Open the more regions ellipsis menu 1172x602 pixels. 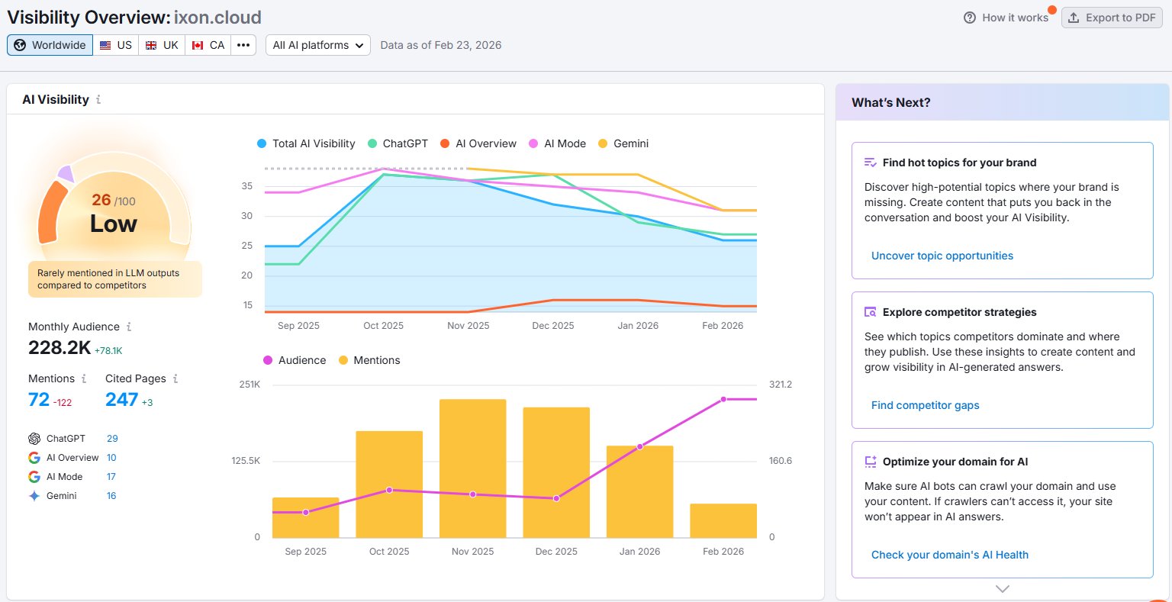[x=243, y=45]
